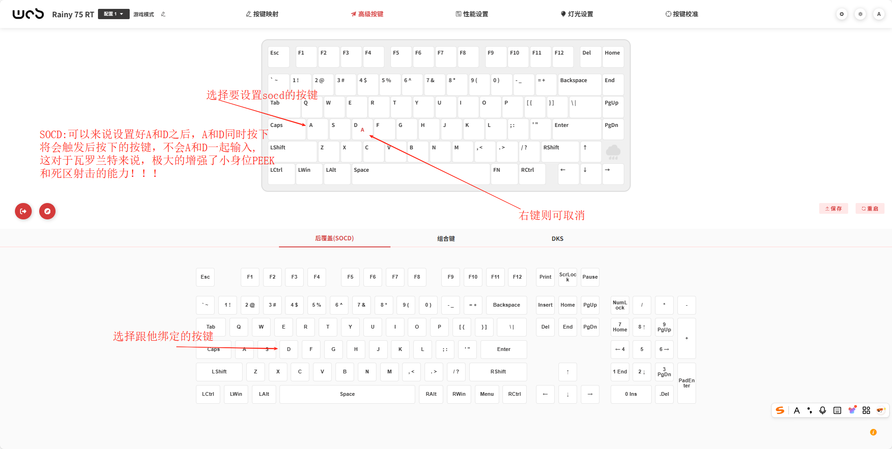Open the 按键校准 tab
892x449 pixels.
pyautogui.click(x=682, y=14)
